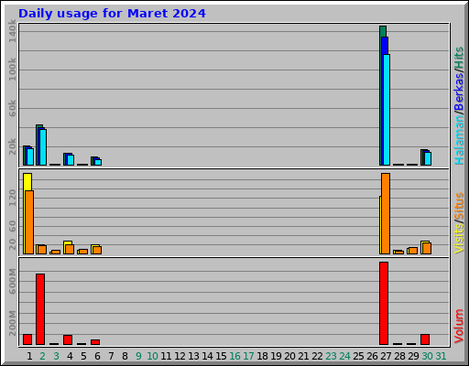Click the yellow "Visits" legend label
Screen dimensions: 469x366
(x=459, y=238)
